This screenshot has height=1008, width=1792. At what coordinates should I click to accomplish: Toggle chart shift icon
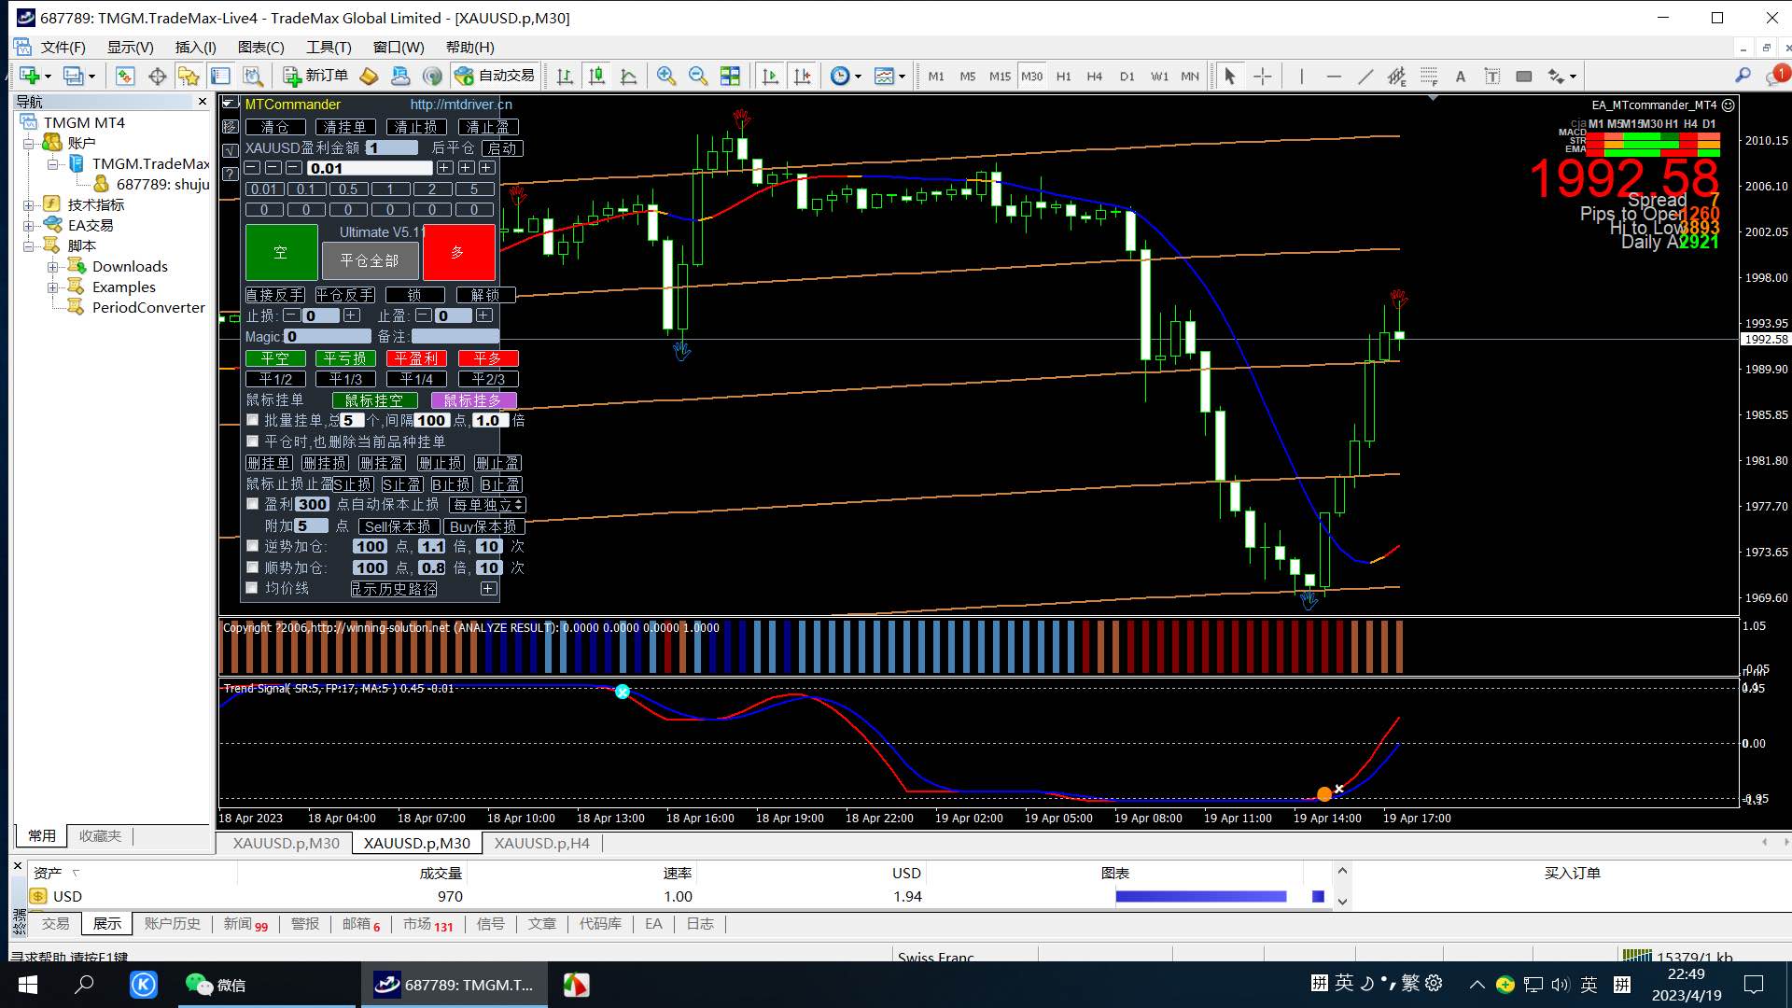pos(802,76)
